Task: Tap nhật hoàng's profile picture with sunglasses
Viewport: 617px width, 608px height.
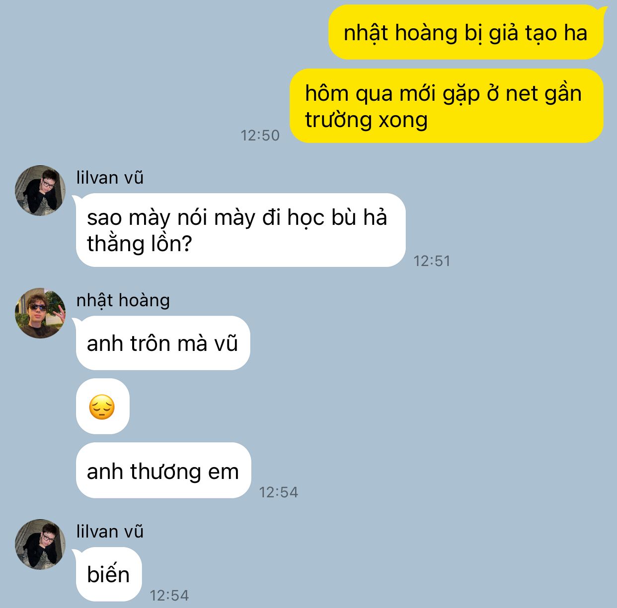Action: (40, 313)
